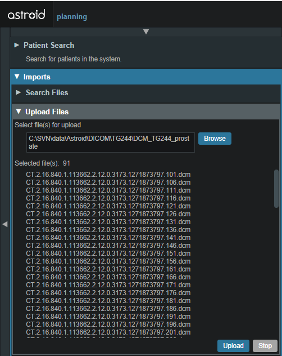
Task: Select file ending in 1271873797.151.dcm
Action: [x=108, y=253]
